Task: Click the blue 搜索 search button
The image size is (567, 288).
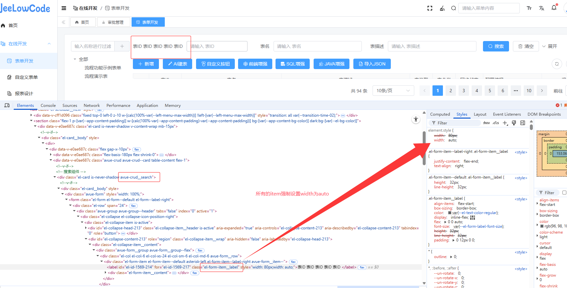Action: (x=496, y=46)
